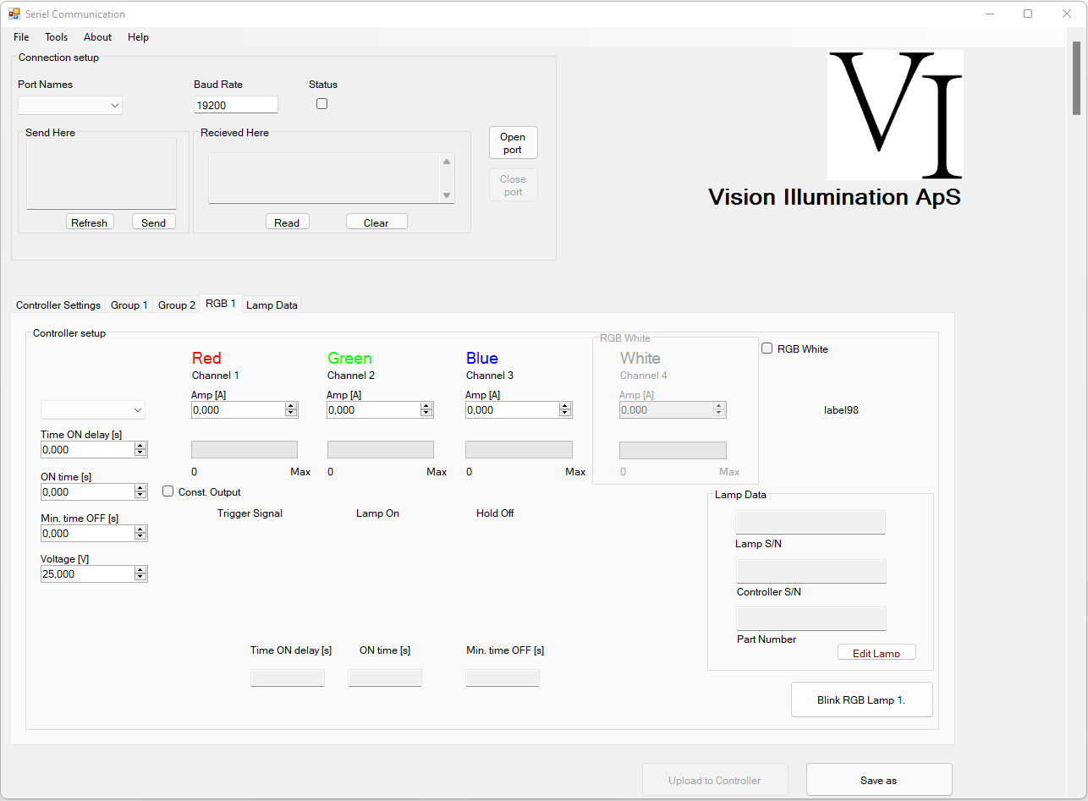
Task: Click the Vision Illumination ApS heading
Action: 834,197
